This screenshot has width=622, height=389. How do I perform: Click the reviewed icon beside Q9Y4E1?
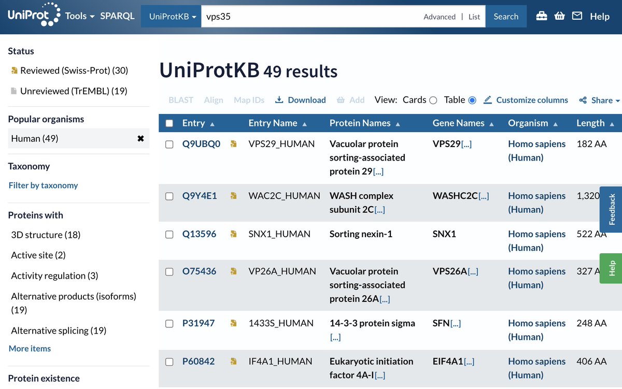[x=234, y=196]
